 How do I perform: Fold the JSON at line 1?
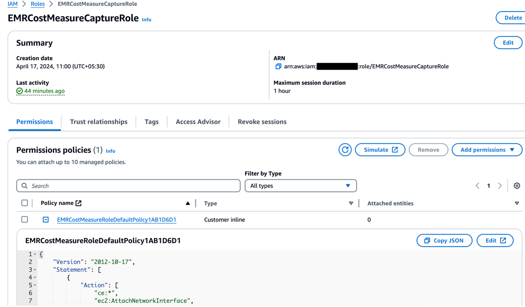(35, 254)
